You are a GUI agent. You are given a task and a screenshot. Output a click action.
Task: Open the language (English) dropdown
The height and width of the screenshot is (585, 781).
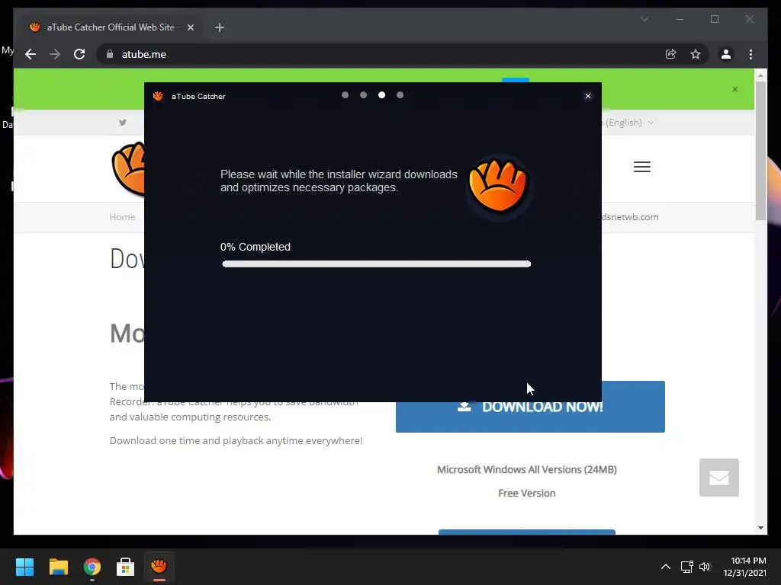[x=628, y=123]
